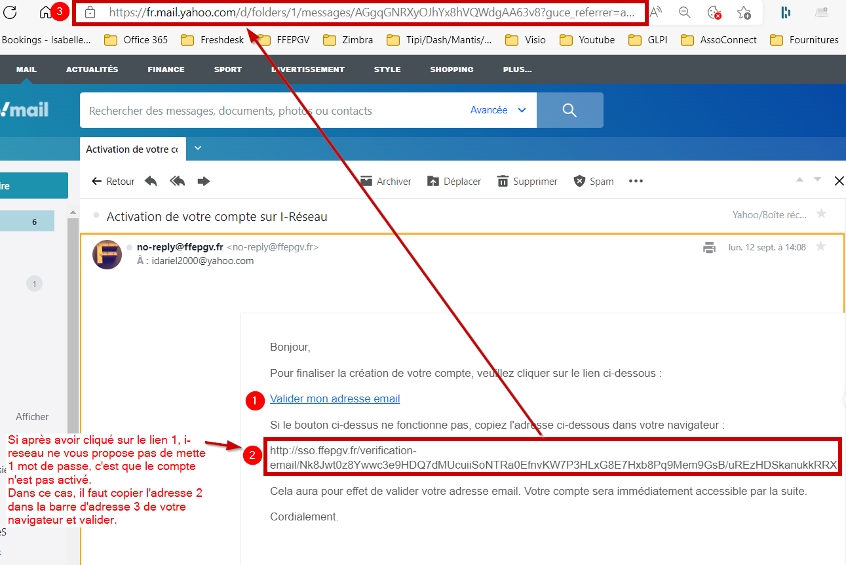This screenshot has height=565, width=846.
Task: Star the conversation subject line
Action: point(821,214)
